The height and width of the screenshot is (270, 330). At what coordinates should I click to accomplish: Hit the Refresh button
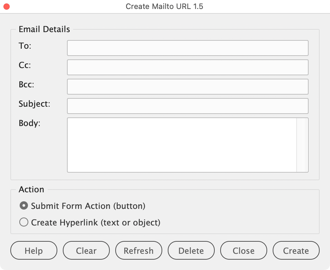(138, 251)
